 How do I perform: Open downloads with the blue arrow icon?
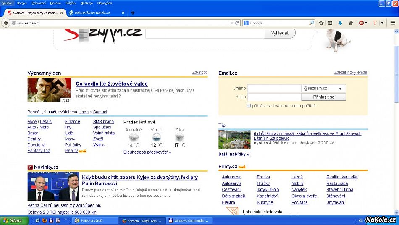340,23
